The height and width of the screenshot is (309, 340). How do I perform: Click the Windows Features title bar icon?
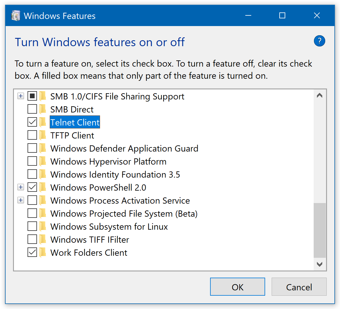tap(16, 16)
